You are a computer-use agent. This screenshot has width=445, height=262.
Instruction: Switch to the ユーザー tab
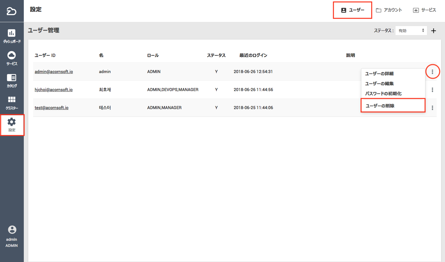352,10
